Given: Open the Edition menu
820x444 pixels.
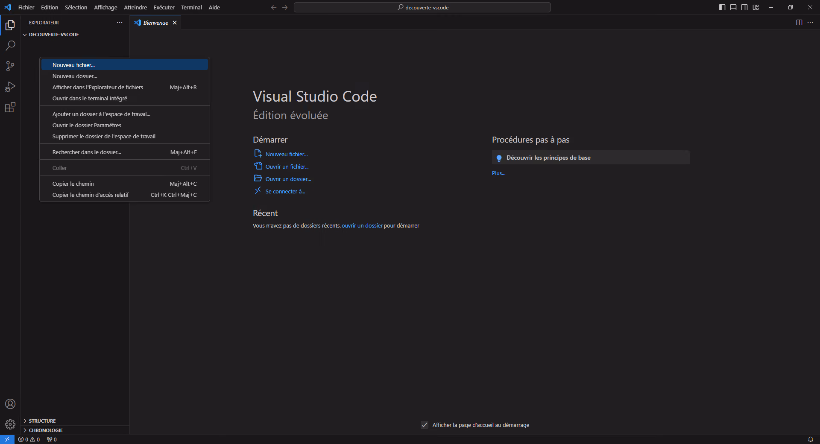Looking at the screenshot, I should click(x=50, y=7).
